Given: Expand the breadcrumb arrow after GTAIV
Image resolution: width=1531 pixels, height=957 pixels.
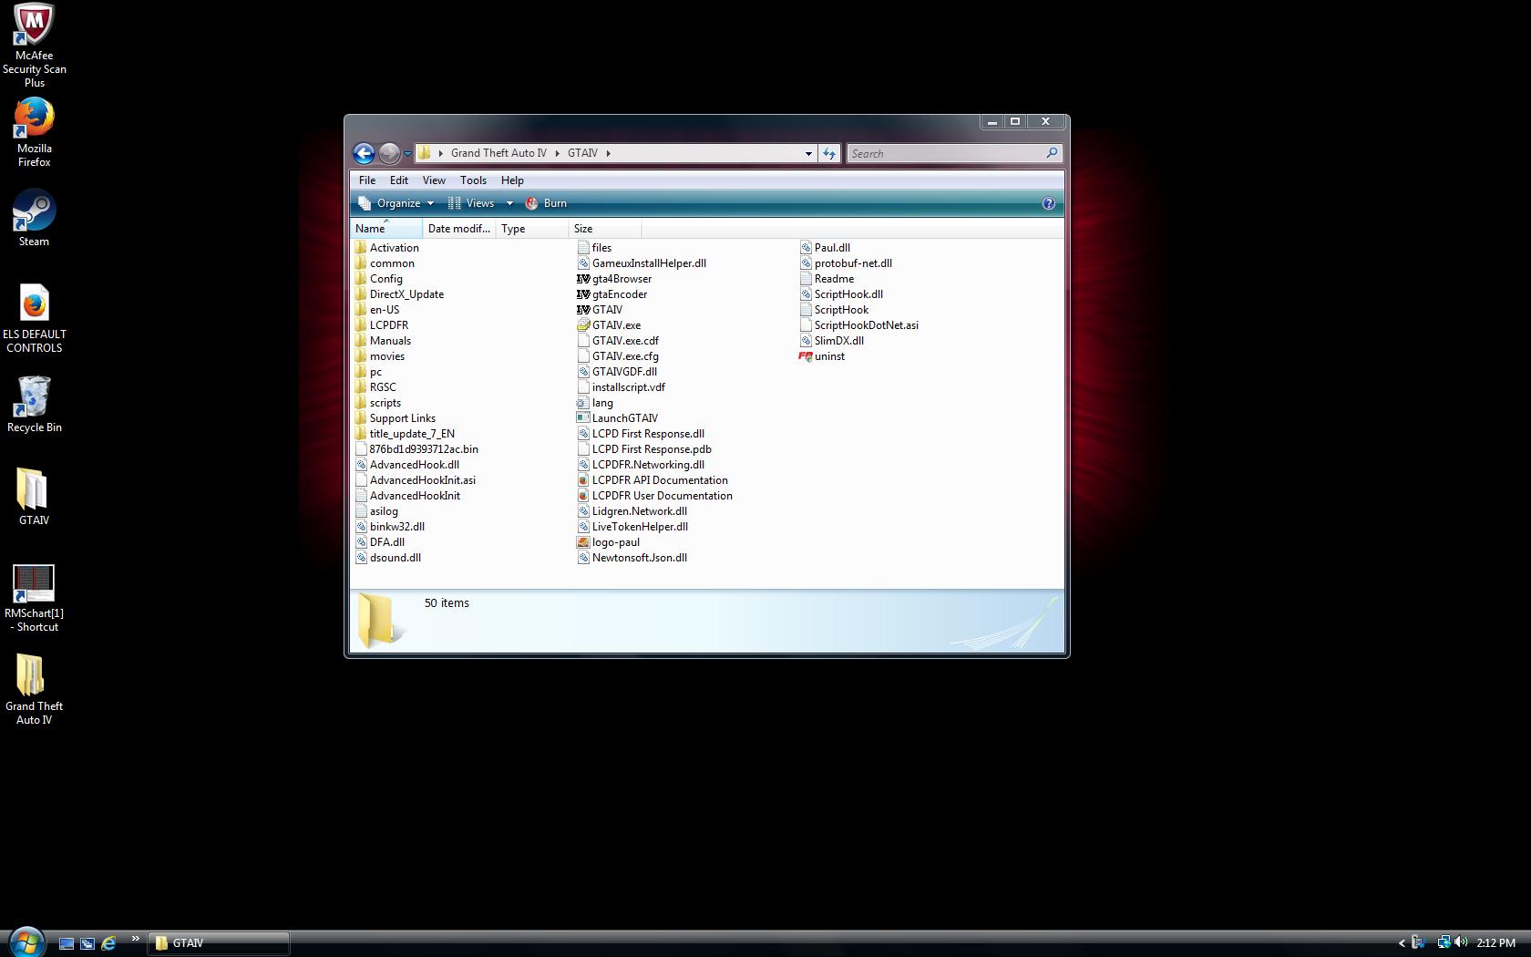Looking at the screenshot, I should point(608,153).
